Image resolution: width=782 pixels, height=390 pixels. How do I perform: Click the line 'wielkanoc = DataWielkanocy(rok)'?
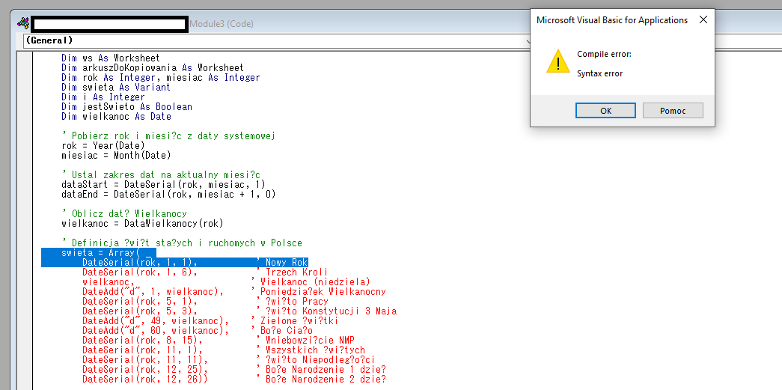pos(143,223)
